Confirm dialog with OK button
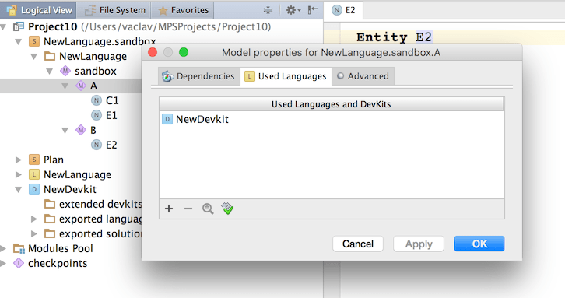Viewport: 565px width, 298px height. point(479,244)
